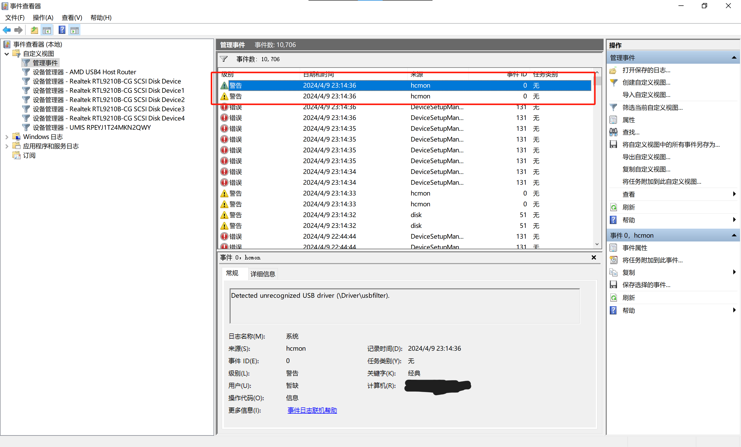Viewport: 741px width, 447px height.
Task: Switch to the 详细信息 tab
Action: coord(262,274)
